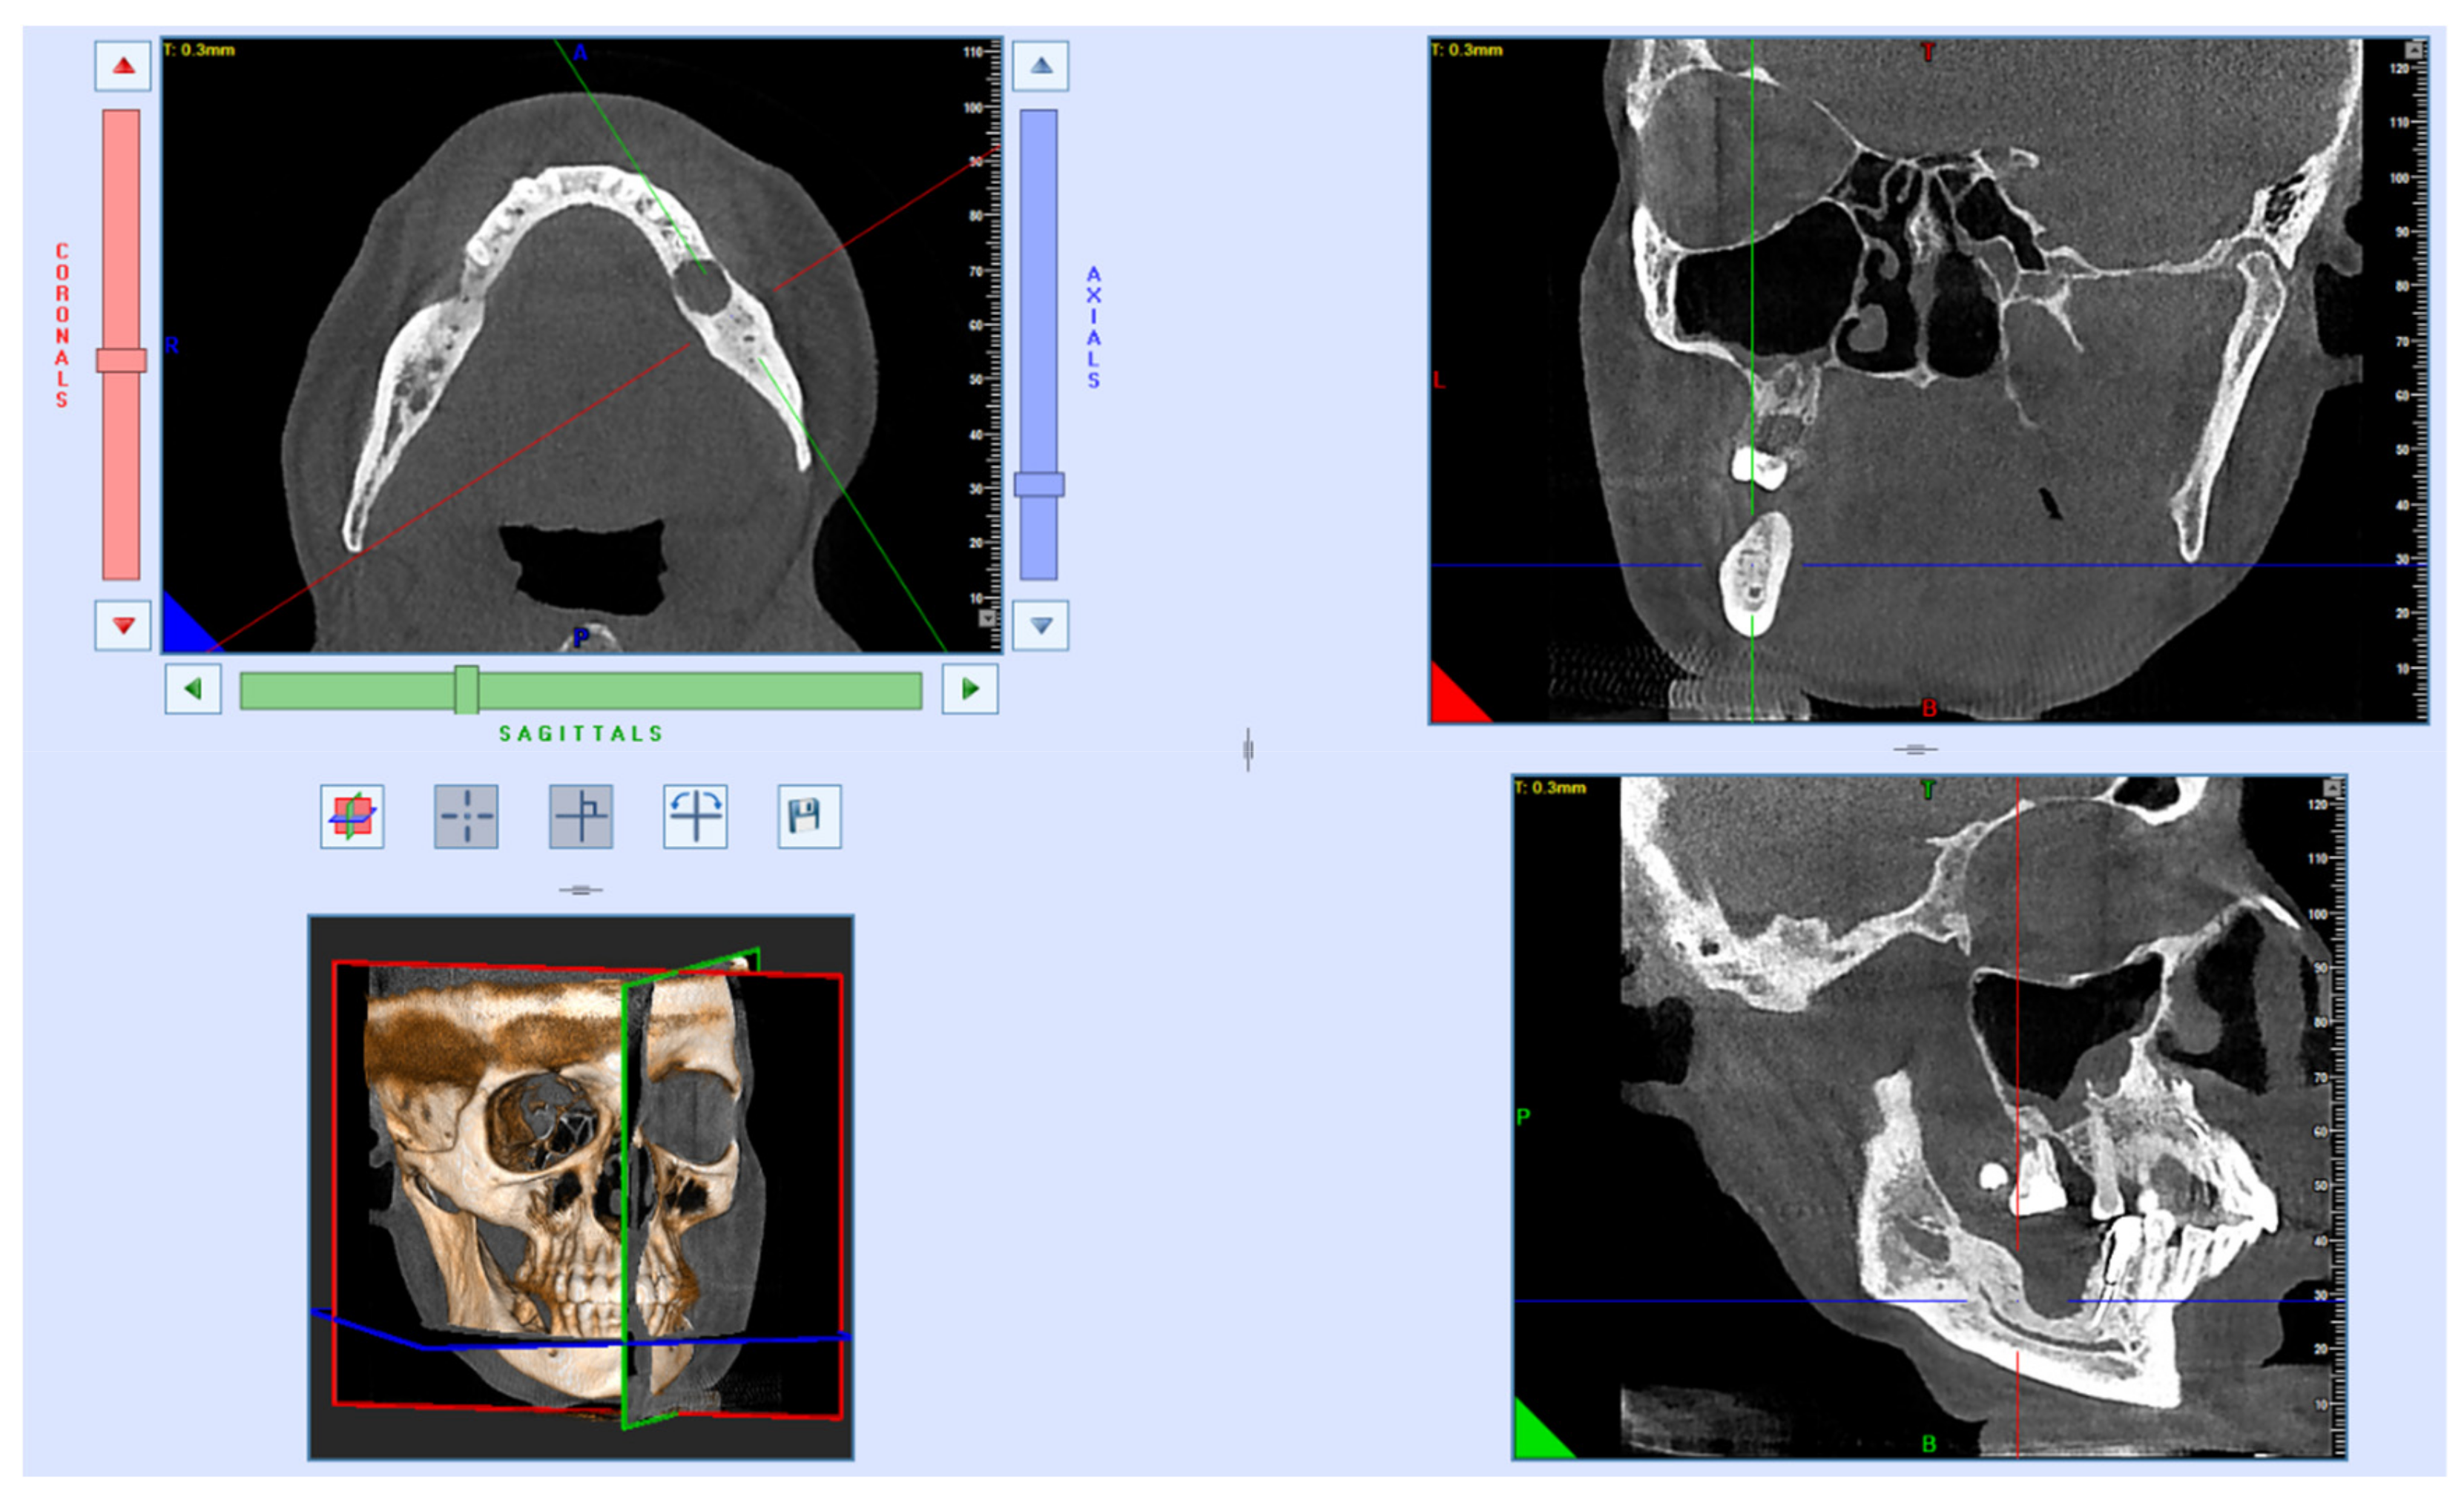The image size is (2464, 1497).
Task: Click the floppy disk save icon
Action: tap(809, 816)
